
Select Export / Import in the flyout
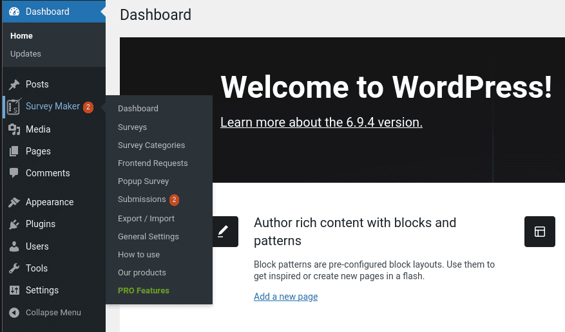tap(146, 219)
